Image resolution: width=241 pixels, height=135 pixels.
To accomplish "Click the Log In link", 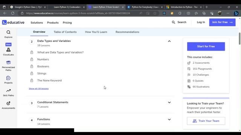I will [201, 22].
